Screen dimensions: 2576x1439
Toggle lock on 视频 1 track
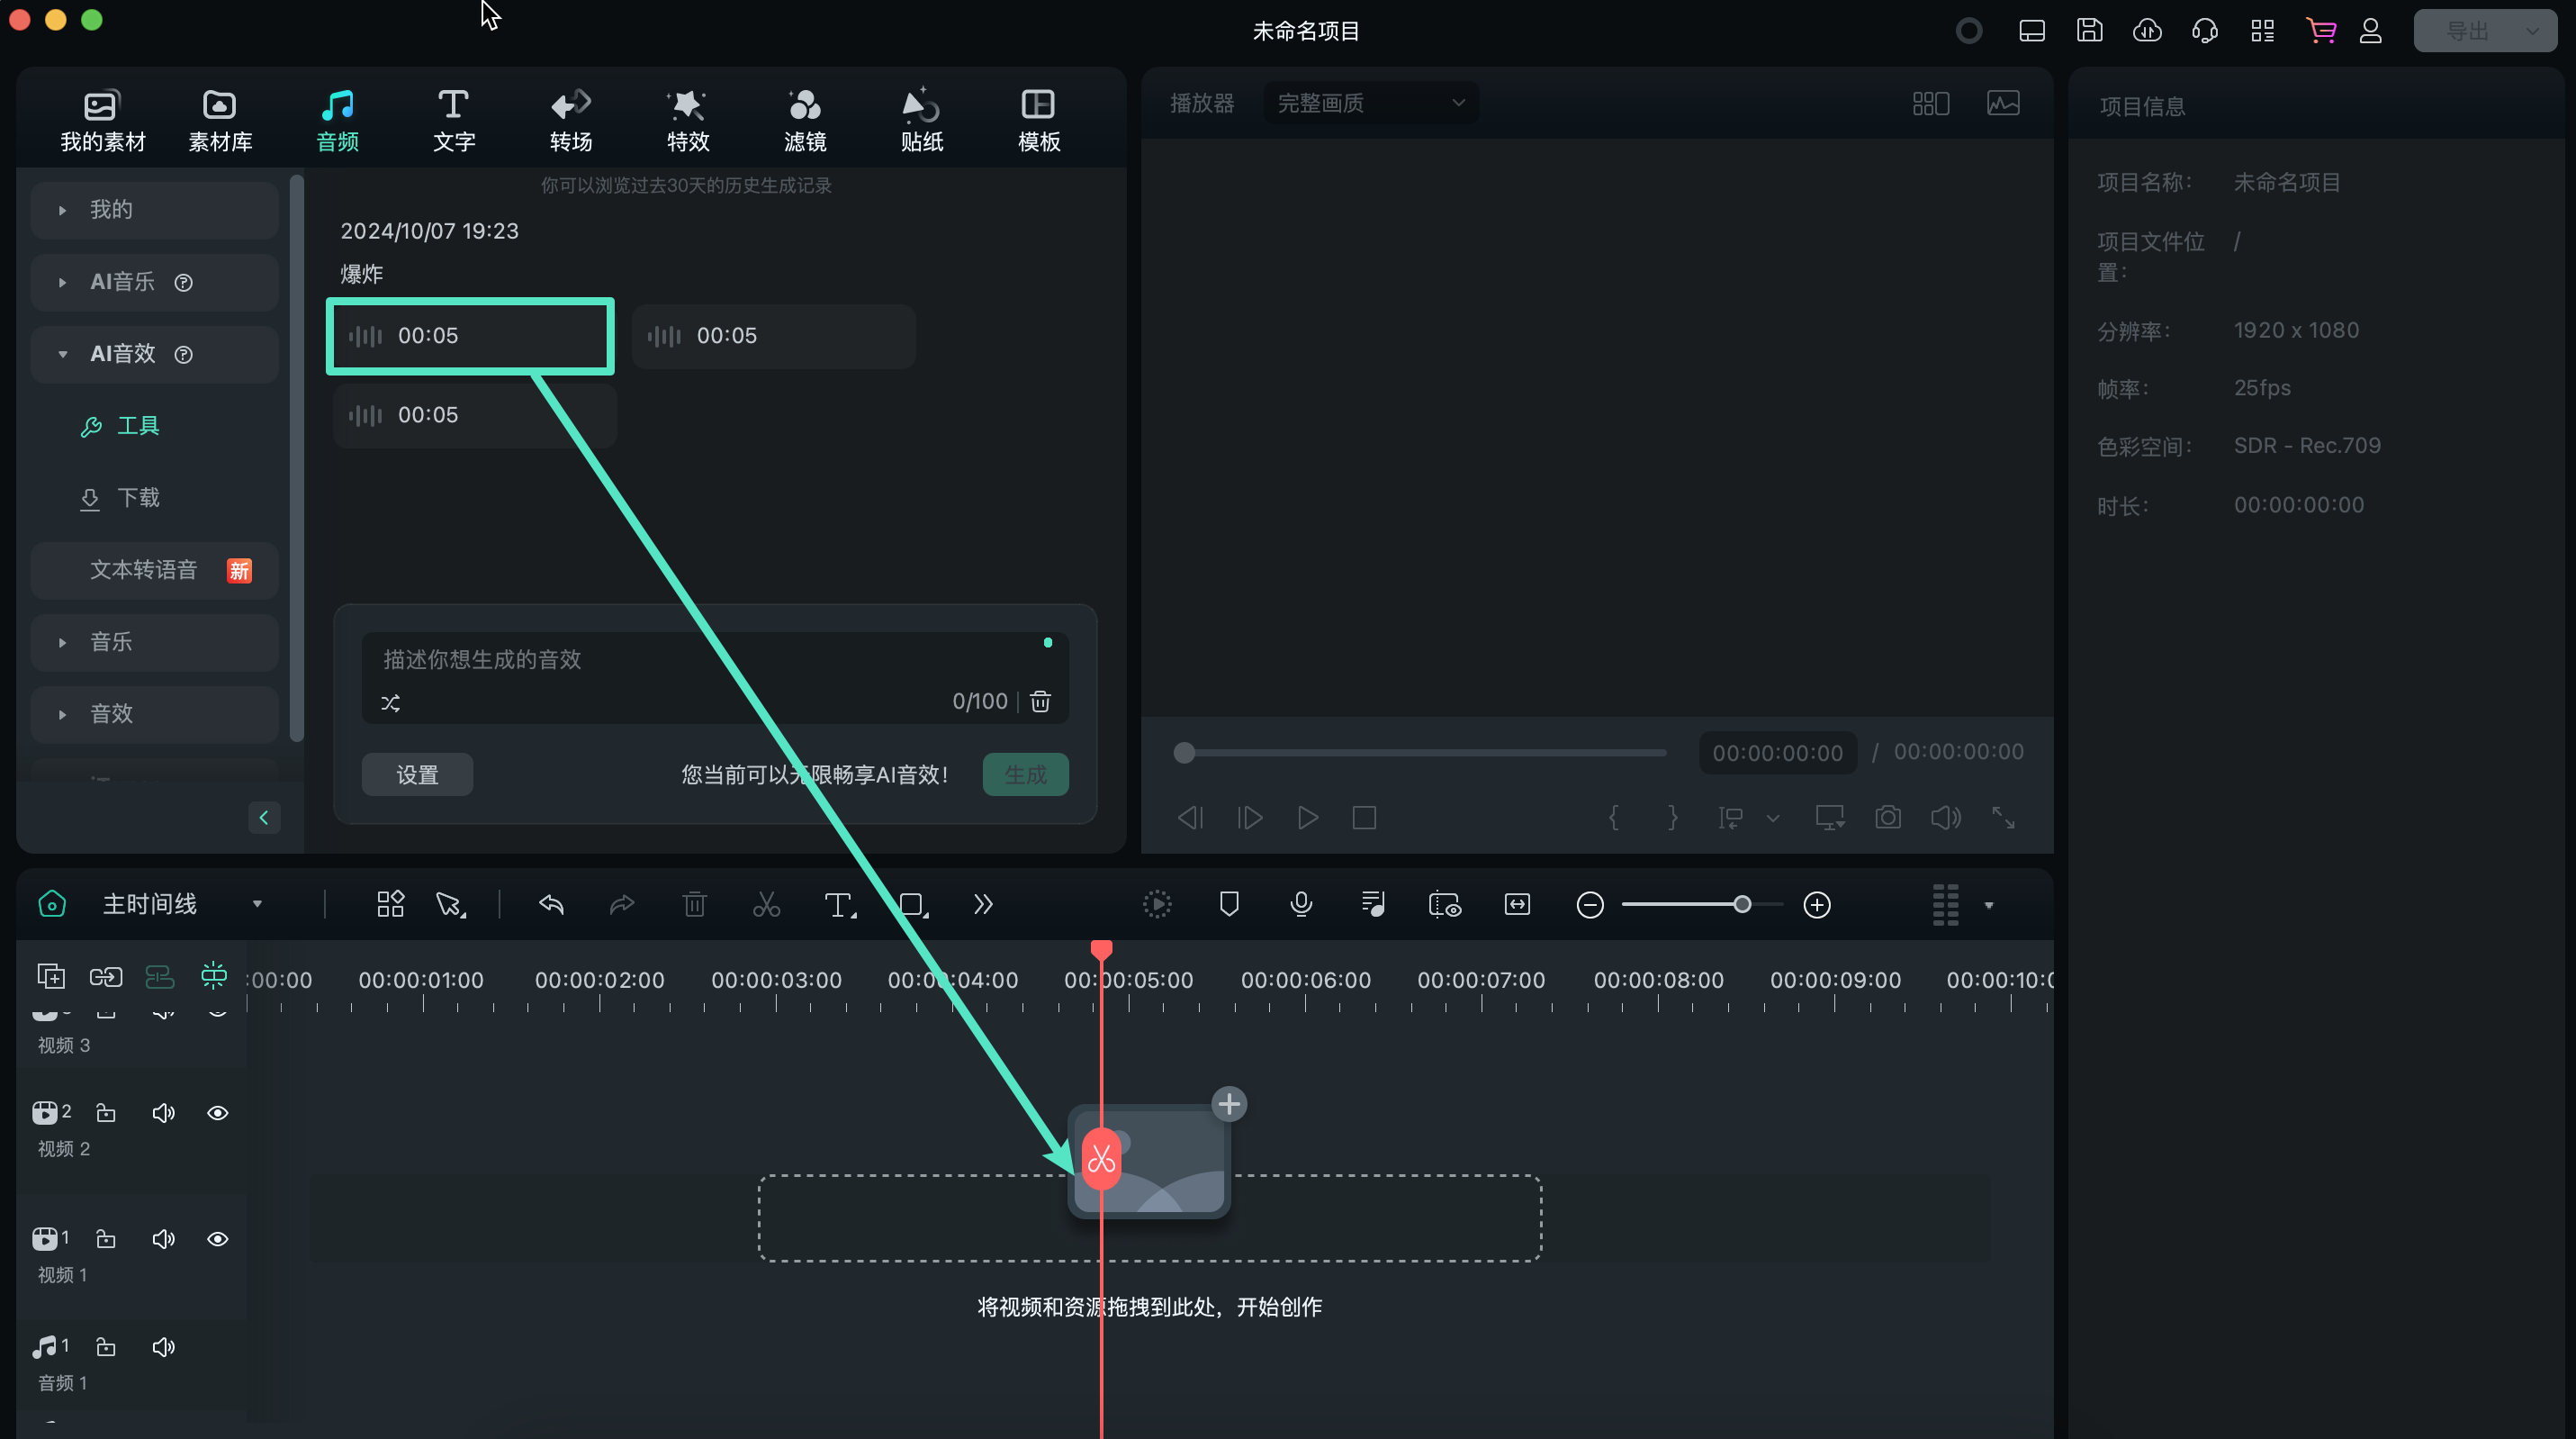point(105,1239)
